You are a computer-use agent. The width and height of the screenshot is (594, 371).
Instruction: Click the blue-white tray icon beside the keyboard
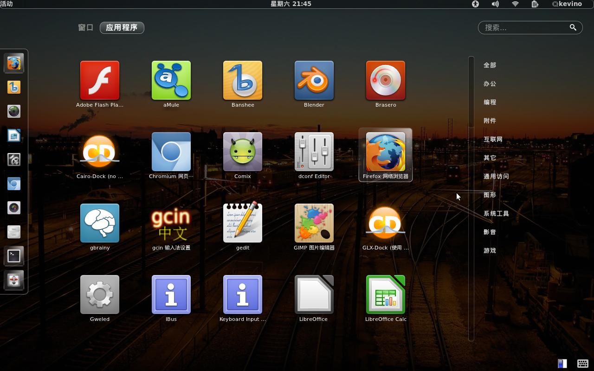(x=562, y=364)
